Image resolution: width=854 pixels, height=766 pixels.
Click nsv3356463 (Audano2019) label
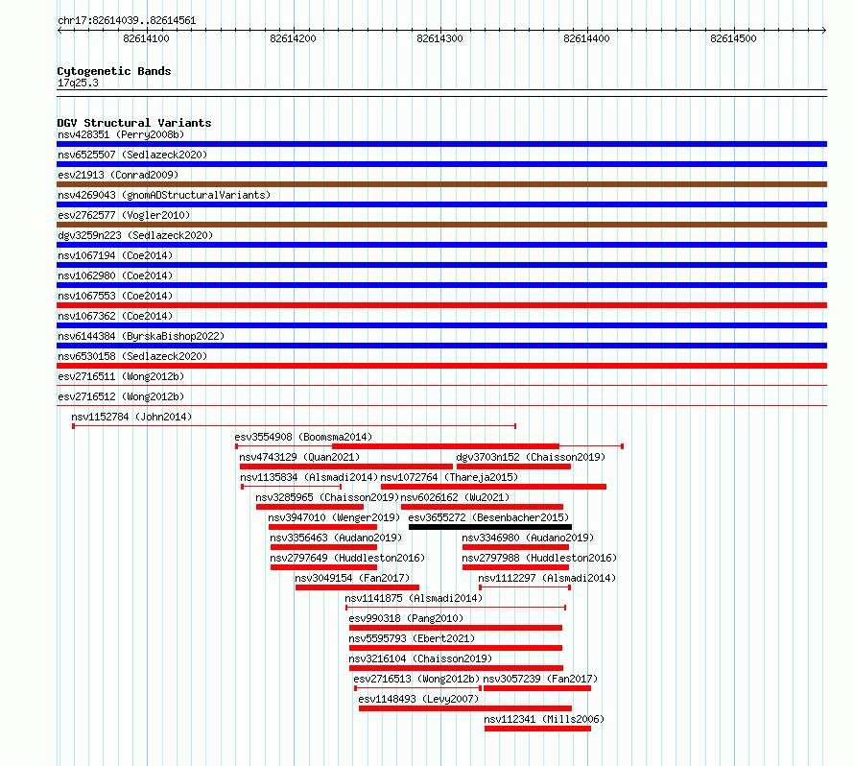click(336, 538)
